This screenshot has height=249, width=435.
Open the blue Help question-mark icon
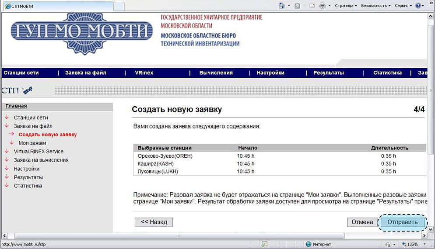418,6
